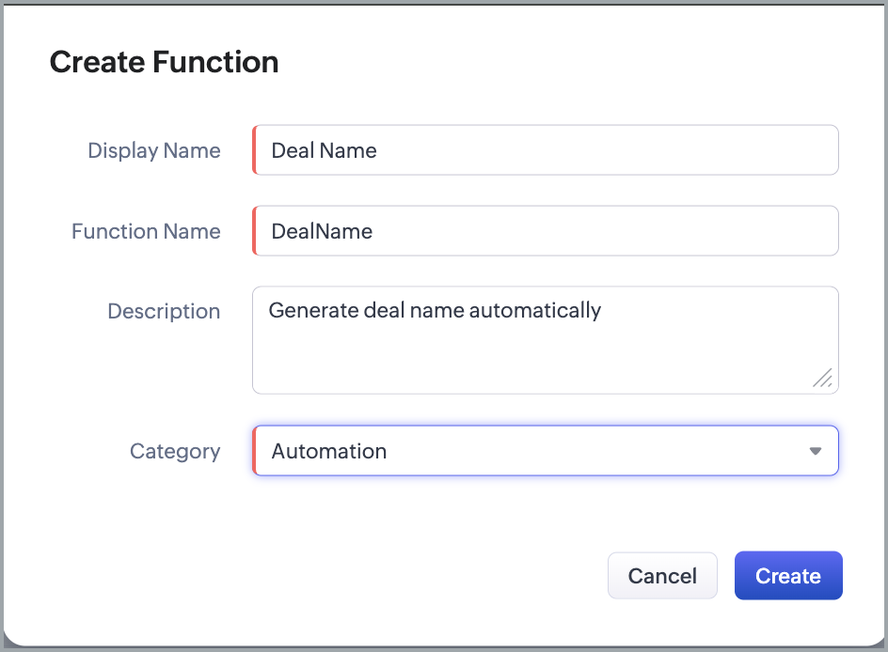Screen dimensions: 888x652
Task: Click the red required marker on Display Name
Action: click(254, 150)
